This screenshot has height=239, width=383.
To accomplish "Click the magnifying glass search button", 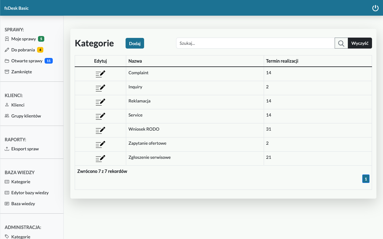I will pyautogui.click(x=341, y=43).
